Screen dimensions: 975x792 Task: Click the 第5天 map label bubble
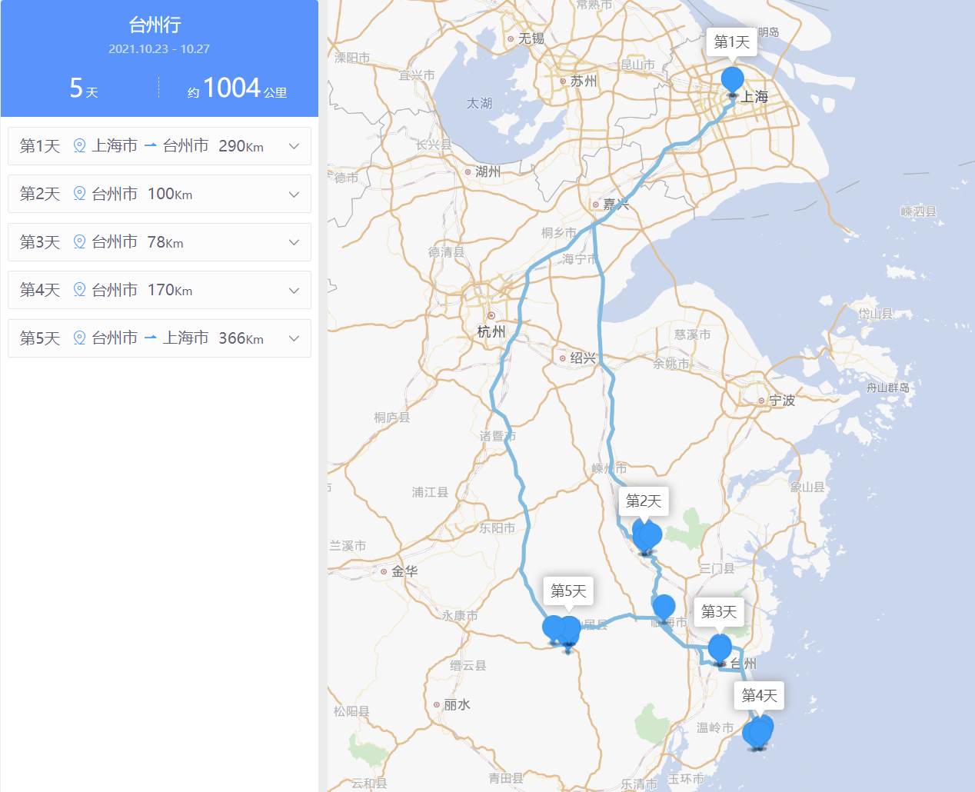point(568,591)
